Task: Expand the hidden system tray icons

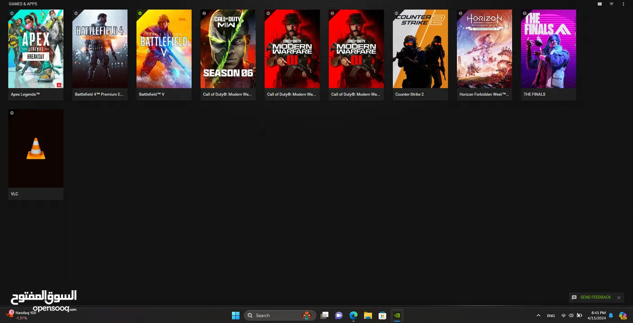Action: [538, 315]
